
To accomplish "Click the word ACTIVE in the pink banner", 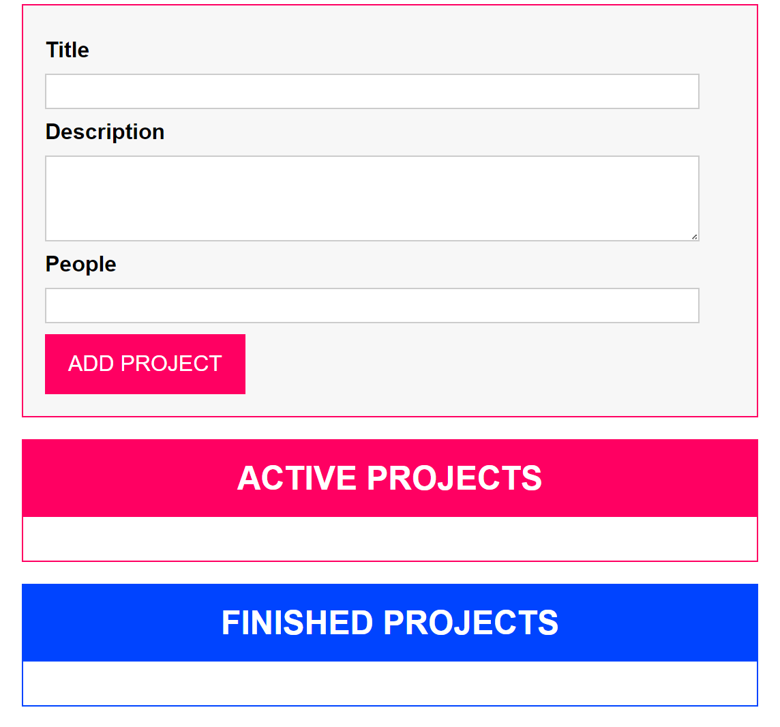I will click(x=297, y=478).
